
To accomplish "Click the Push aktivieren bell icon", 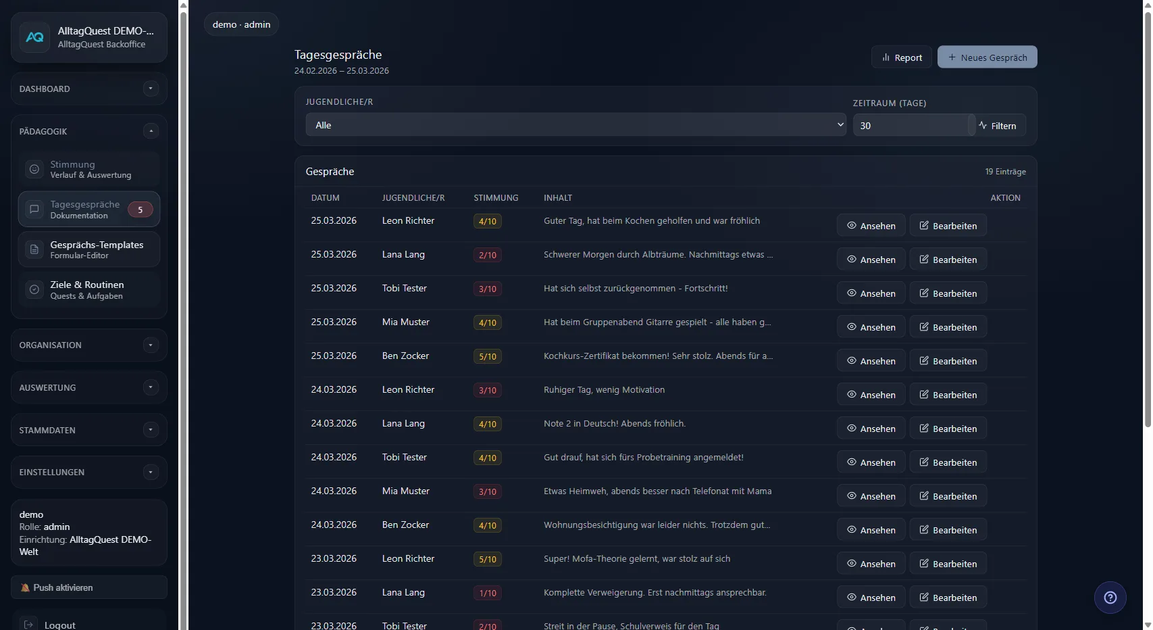I will [x=26, y=588].
